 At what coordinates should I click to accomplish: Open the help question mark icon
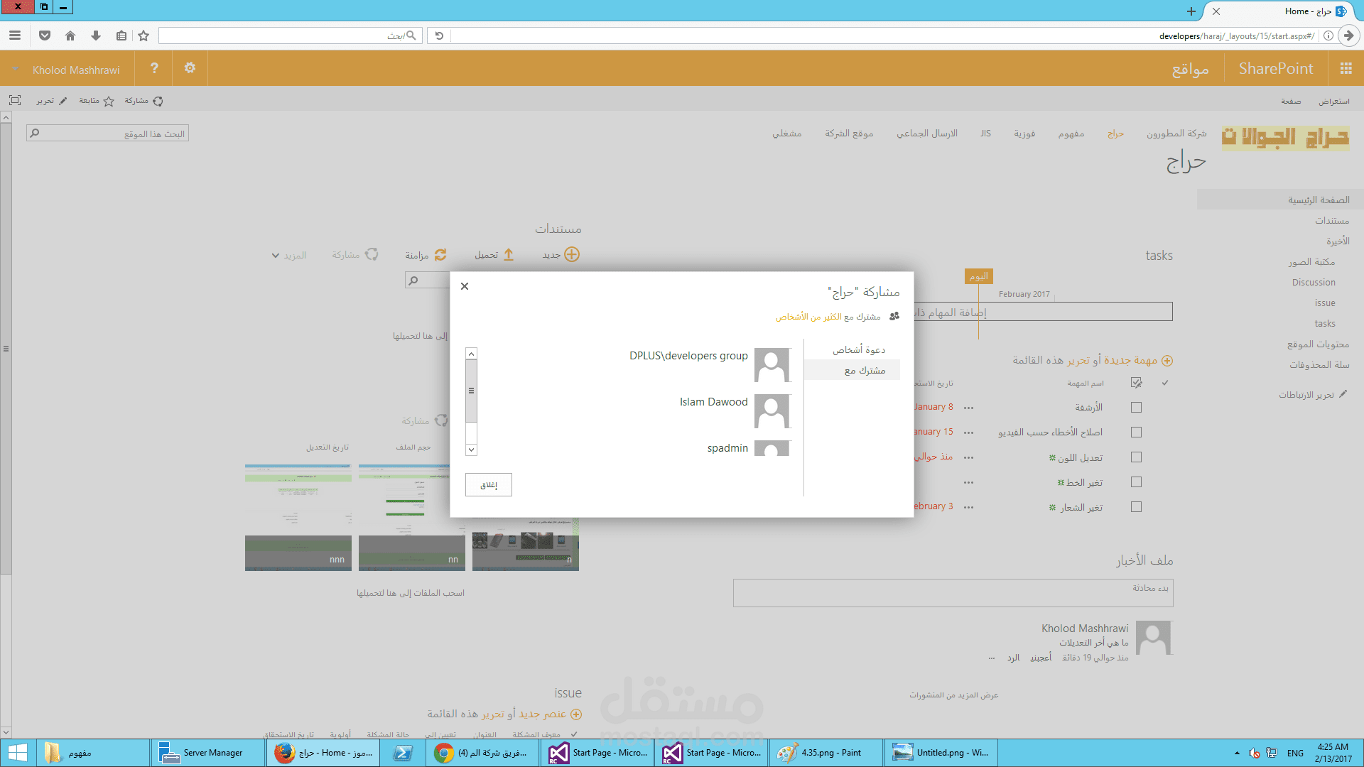click(x=154, y=68)
